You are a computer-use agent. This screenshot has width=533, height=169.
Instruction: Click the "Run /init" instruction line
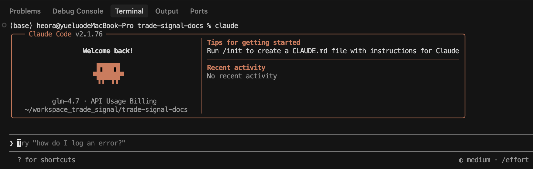(x=333, y=51)
